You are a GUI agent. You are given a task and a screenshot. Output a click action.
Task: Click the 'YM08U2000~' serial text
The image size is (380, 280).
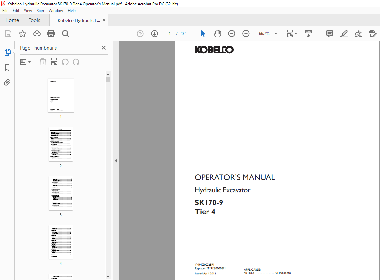[x=284, y=273]
